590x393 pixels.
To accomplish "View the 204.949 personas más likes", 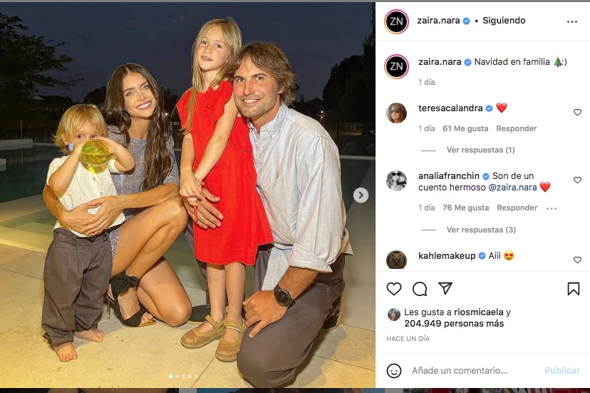I will point(454,324).
